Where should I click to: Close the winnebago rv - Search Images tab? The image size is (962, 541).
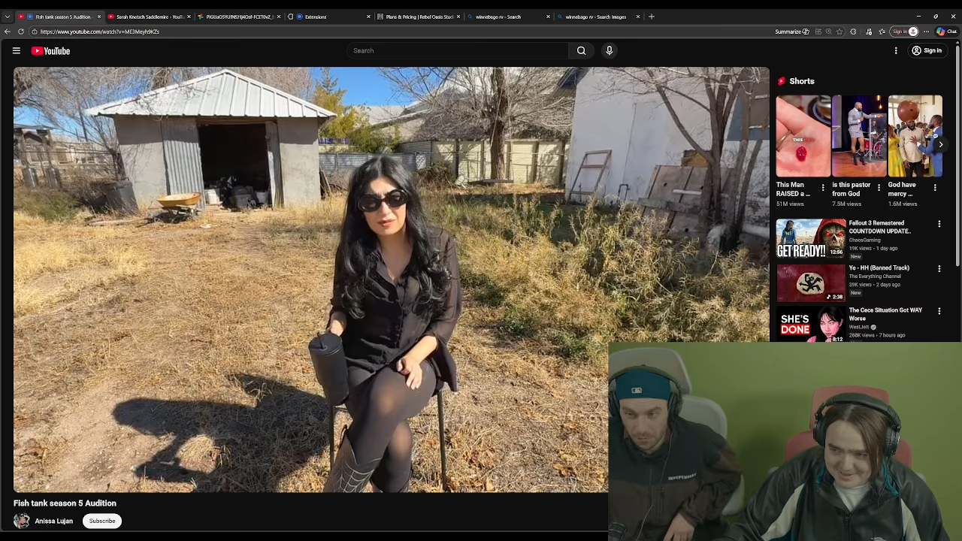point(638,17)
